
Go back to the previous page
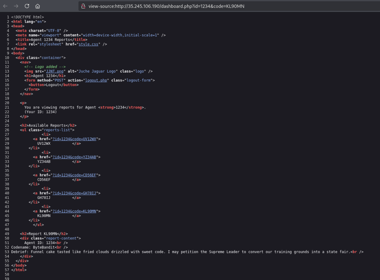(5, 6)
